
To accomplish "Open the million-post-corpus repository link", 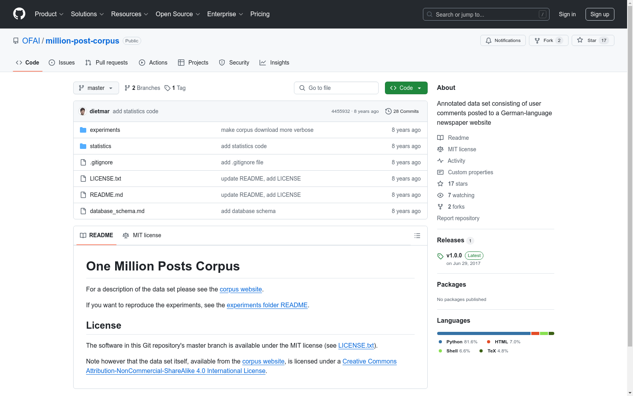I will (x=82, y=41).
